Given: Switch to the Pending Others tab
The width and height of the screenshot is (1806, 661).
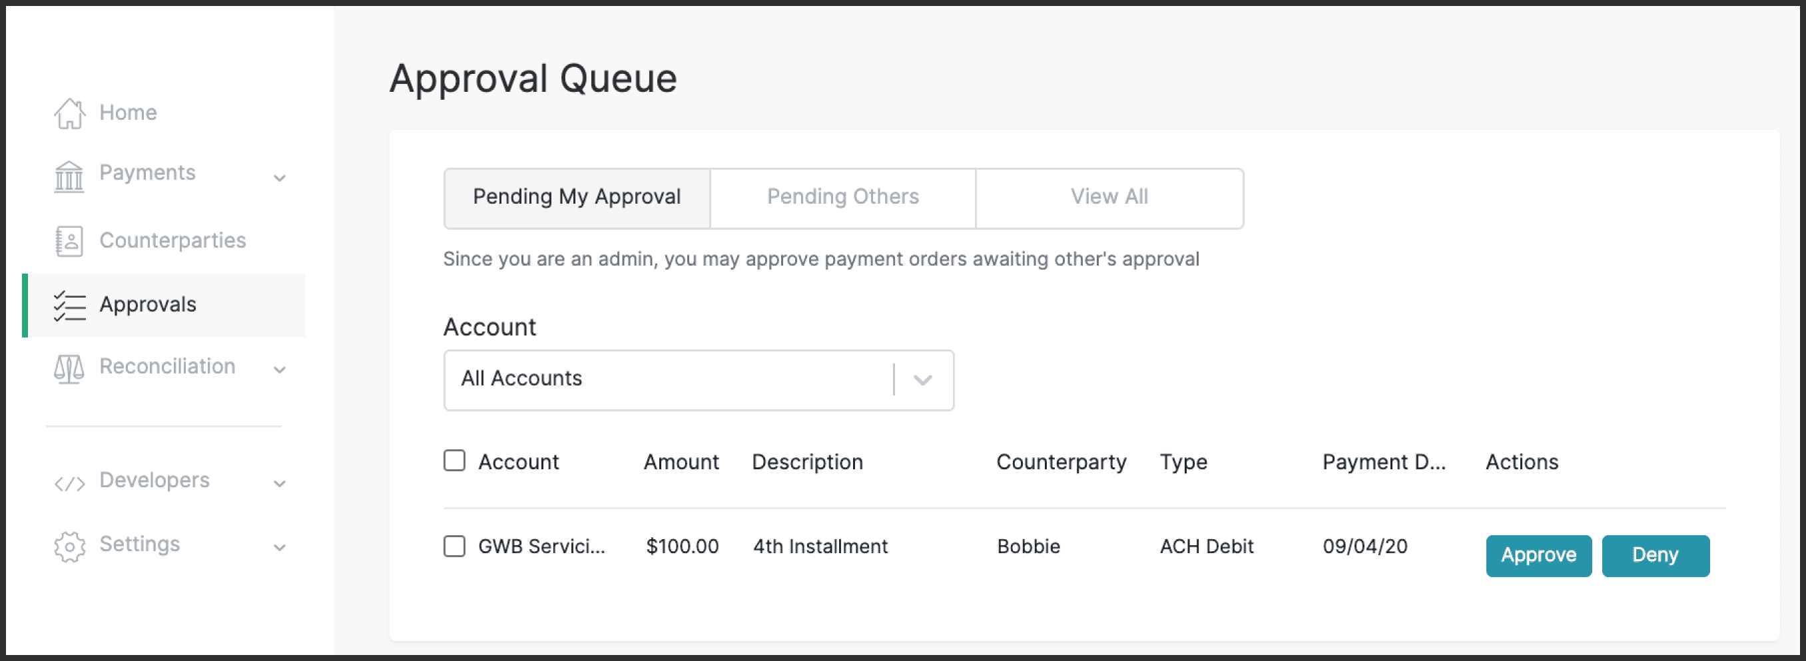Looking at the screenshot, I should coord(842,197).
